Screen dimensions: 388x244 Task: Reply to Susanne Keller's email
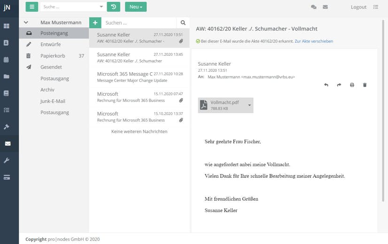[326, 85]
